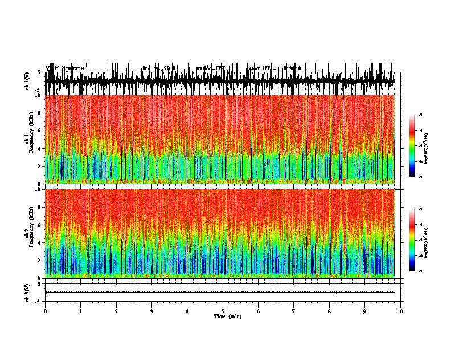This screenshot has height=349, width=451.
Task: Click the 4 kHz tick of ch.2 spectrogram
Action: coord(40,243)
